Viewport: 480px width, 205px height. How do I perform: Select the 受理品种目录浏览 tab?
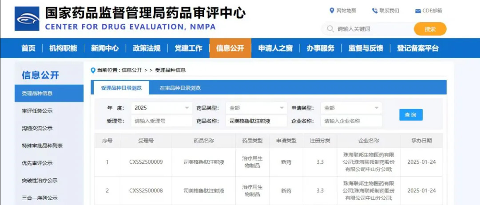point(121,88)
